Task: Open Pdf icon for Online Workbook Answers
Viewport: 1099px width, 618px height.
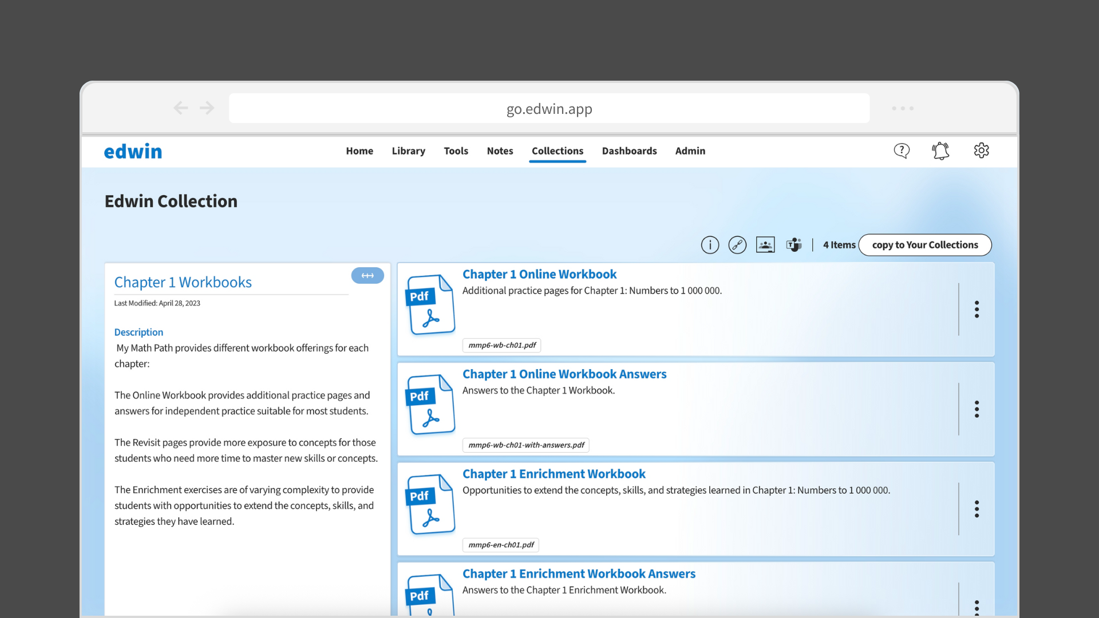Action: point(430,405)
